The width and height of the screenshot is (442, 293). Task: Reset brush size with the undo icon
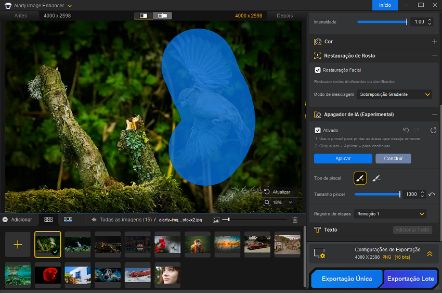pyautogui.click(x=432, y=194)
